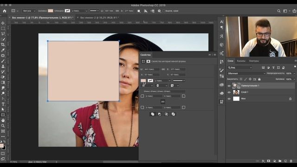The width and height of the screenshot is (297, 167).
Task: Click the Слой 1 layer thumbnail
Action: (x=236, y=92)
